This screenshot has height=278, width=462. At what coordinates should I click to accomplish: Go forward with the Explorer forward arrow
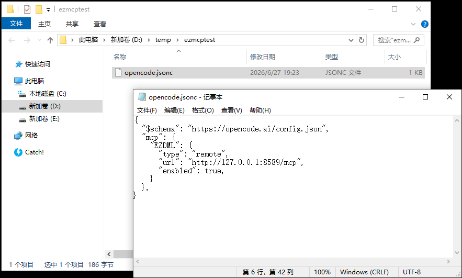click(27, 40)
